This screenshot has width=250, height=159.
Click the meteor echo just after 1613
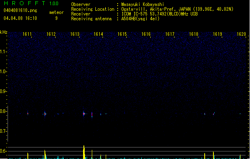point(84,114)
